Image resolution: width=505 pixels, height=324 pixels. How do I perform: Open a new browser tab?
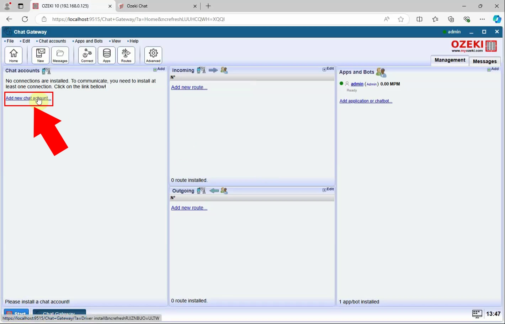[x=208, y=6]
